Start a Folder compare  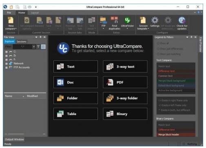point(75,98)
